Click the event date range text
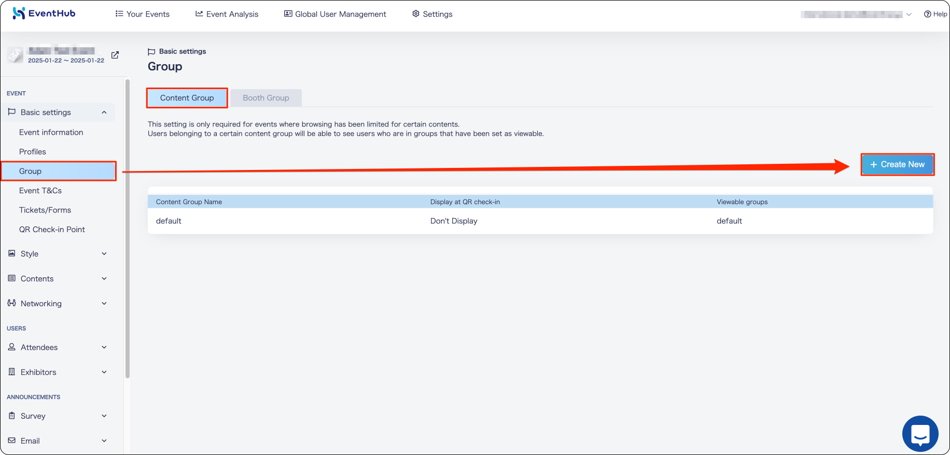The image size is (950, 455). (66, 61)
